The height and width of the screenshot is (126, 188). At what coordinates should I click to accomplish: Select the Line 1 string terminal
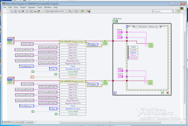click(120, 32)
